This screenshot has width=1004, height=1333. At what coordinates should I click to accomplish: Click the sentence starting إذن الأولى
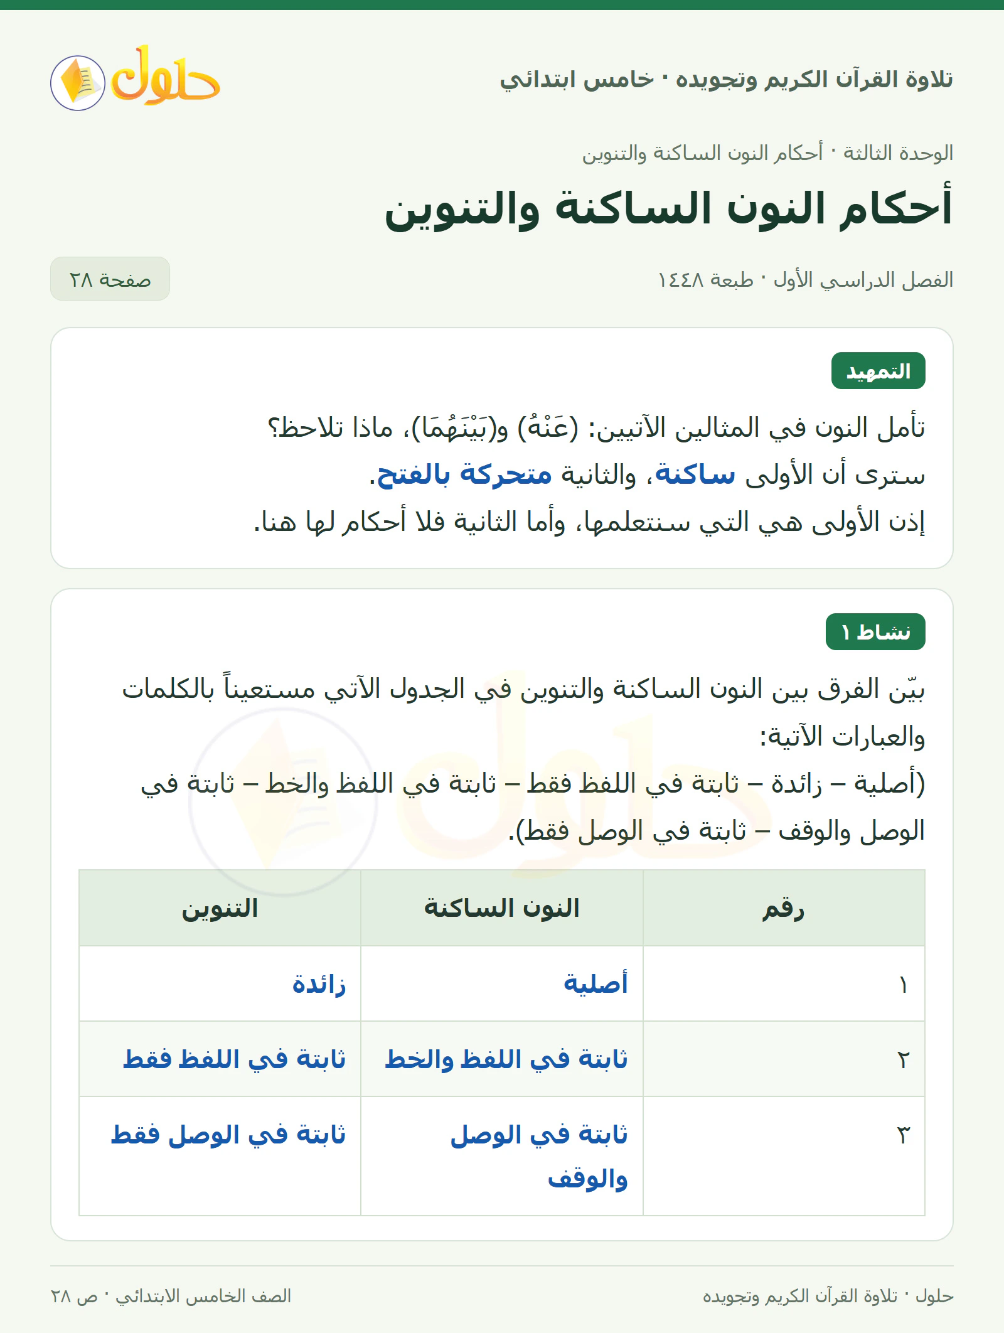tap(589, 522)
